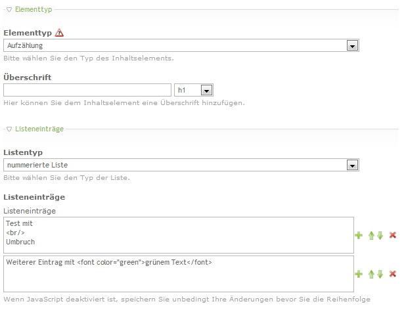Click hint 'Bitte wählen Sie den Typ des Inhaltselements.'

click(89, 58)
